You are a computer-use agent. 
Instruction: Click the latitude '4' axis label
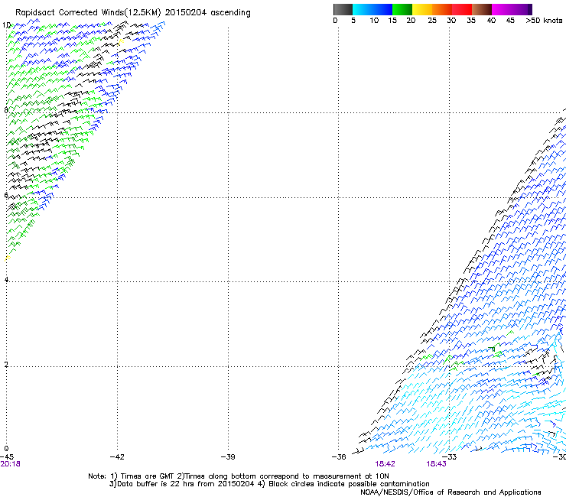pyautogui.click(x=6, y=279)
